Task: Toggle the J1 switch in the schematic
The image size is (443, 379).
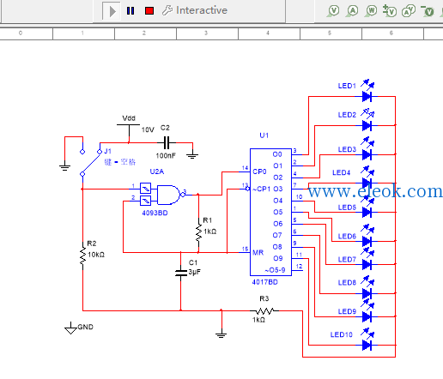Action: tap(91, 163)
